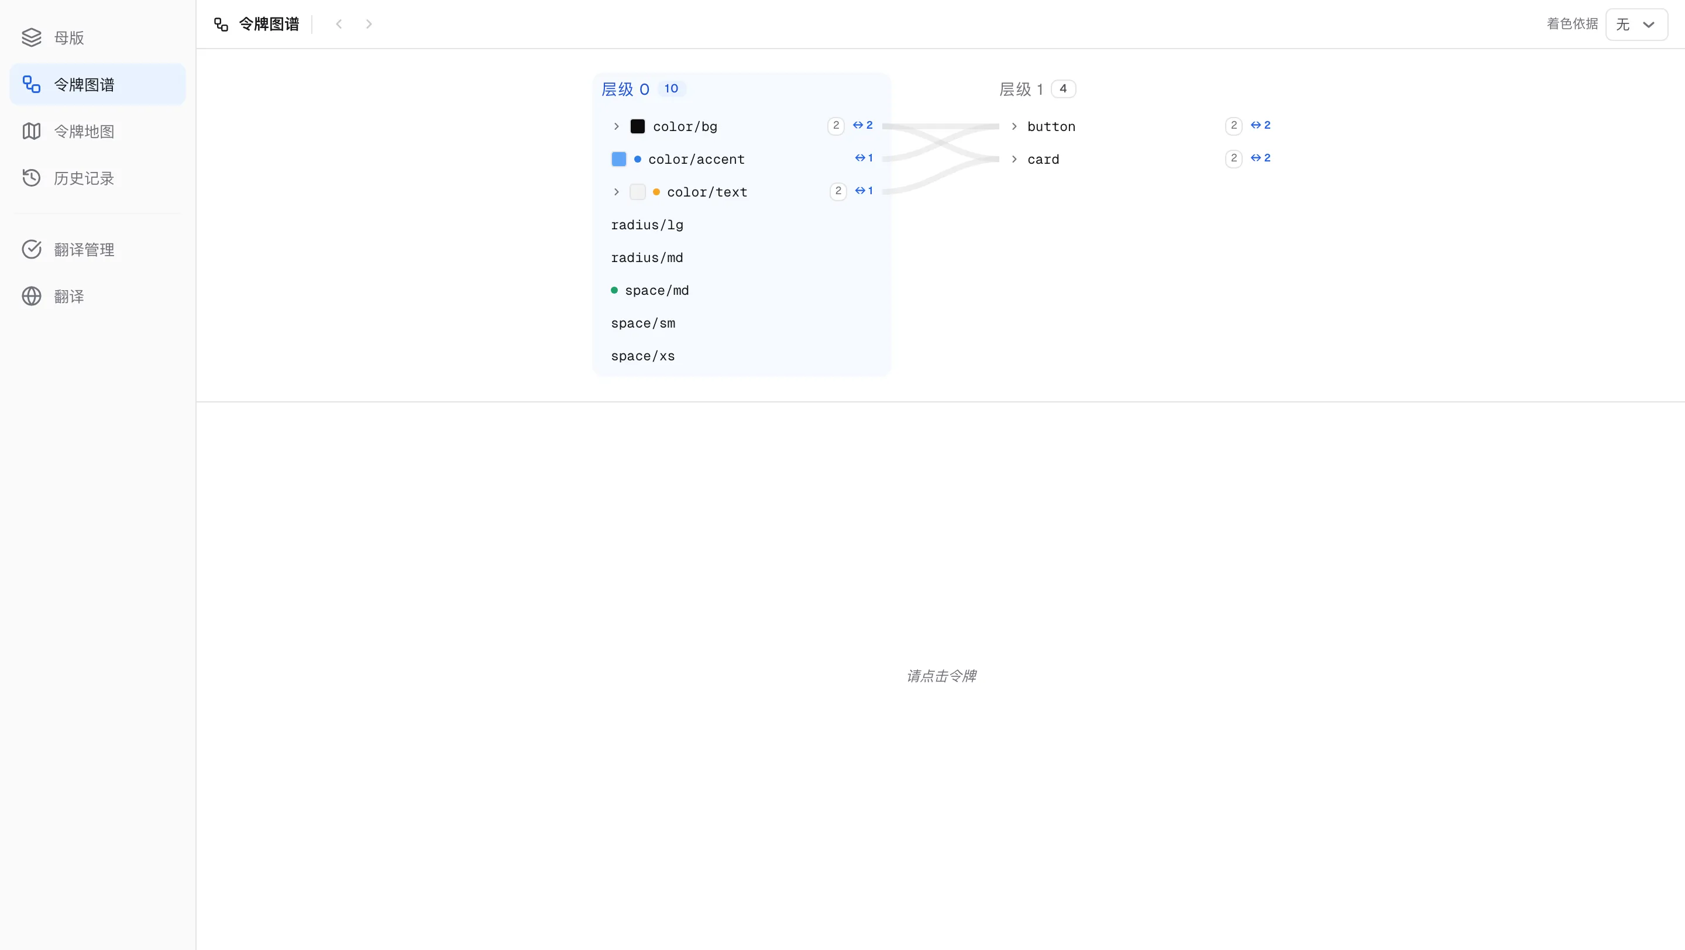
Task: Click the 翻译管理 check-circle icon
Action: pos(32,249)
